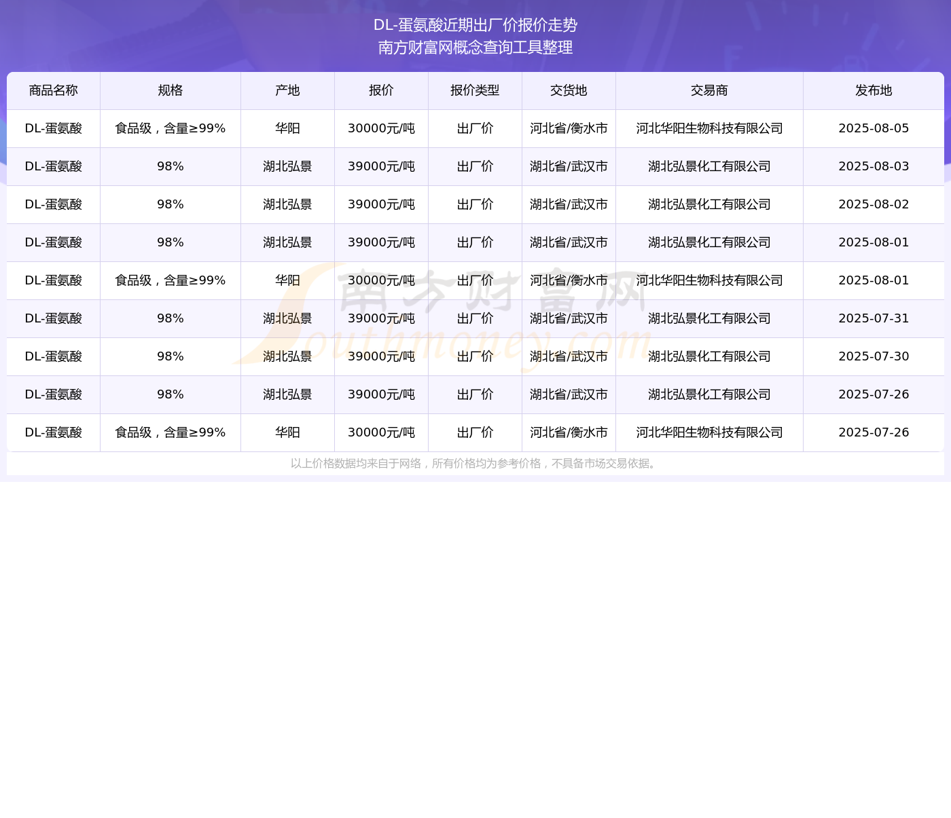This screenshot has height=818, width=951.
Task: Click 39000元/吨 in the 2025-08-03 row
Action: click(x=381, y=166)
